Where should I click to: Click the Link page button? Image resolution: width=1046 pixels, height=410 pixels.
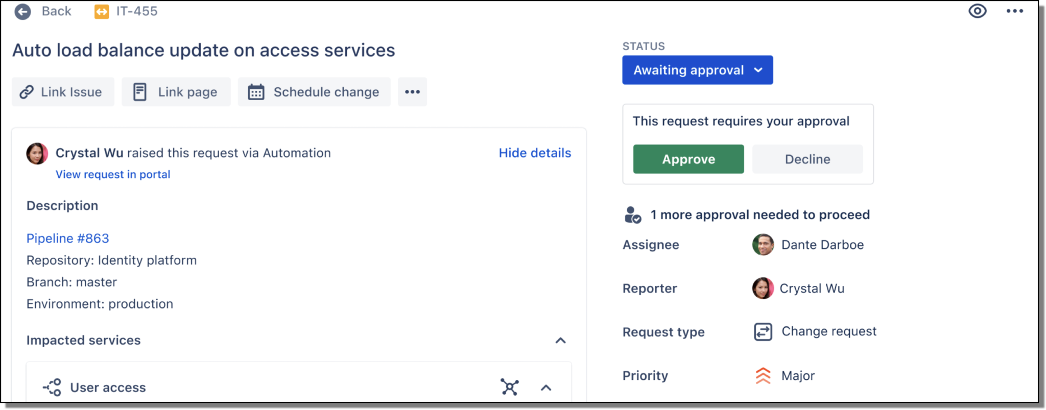pyautogui.click(x=176, y=92)
